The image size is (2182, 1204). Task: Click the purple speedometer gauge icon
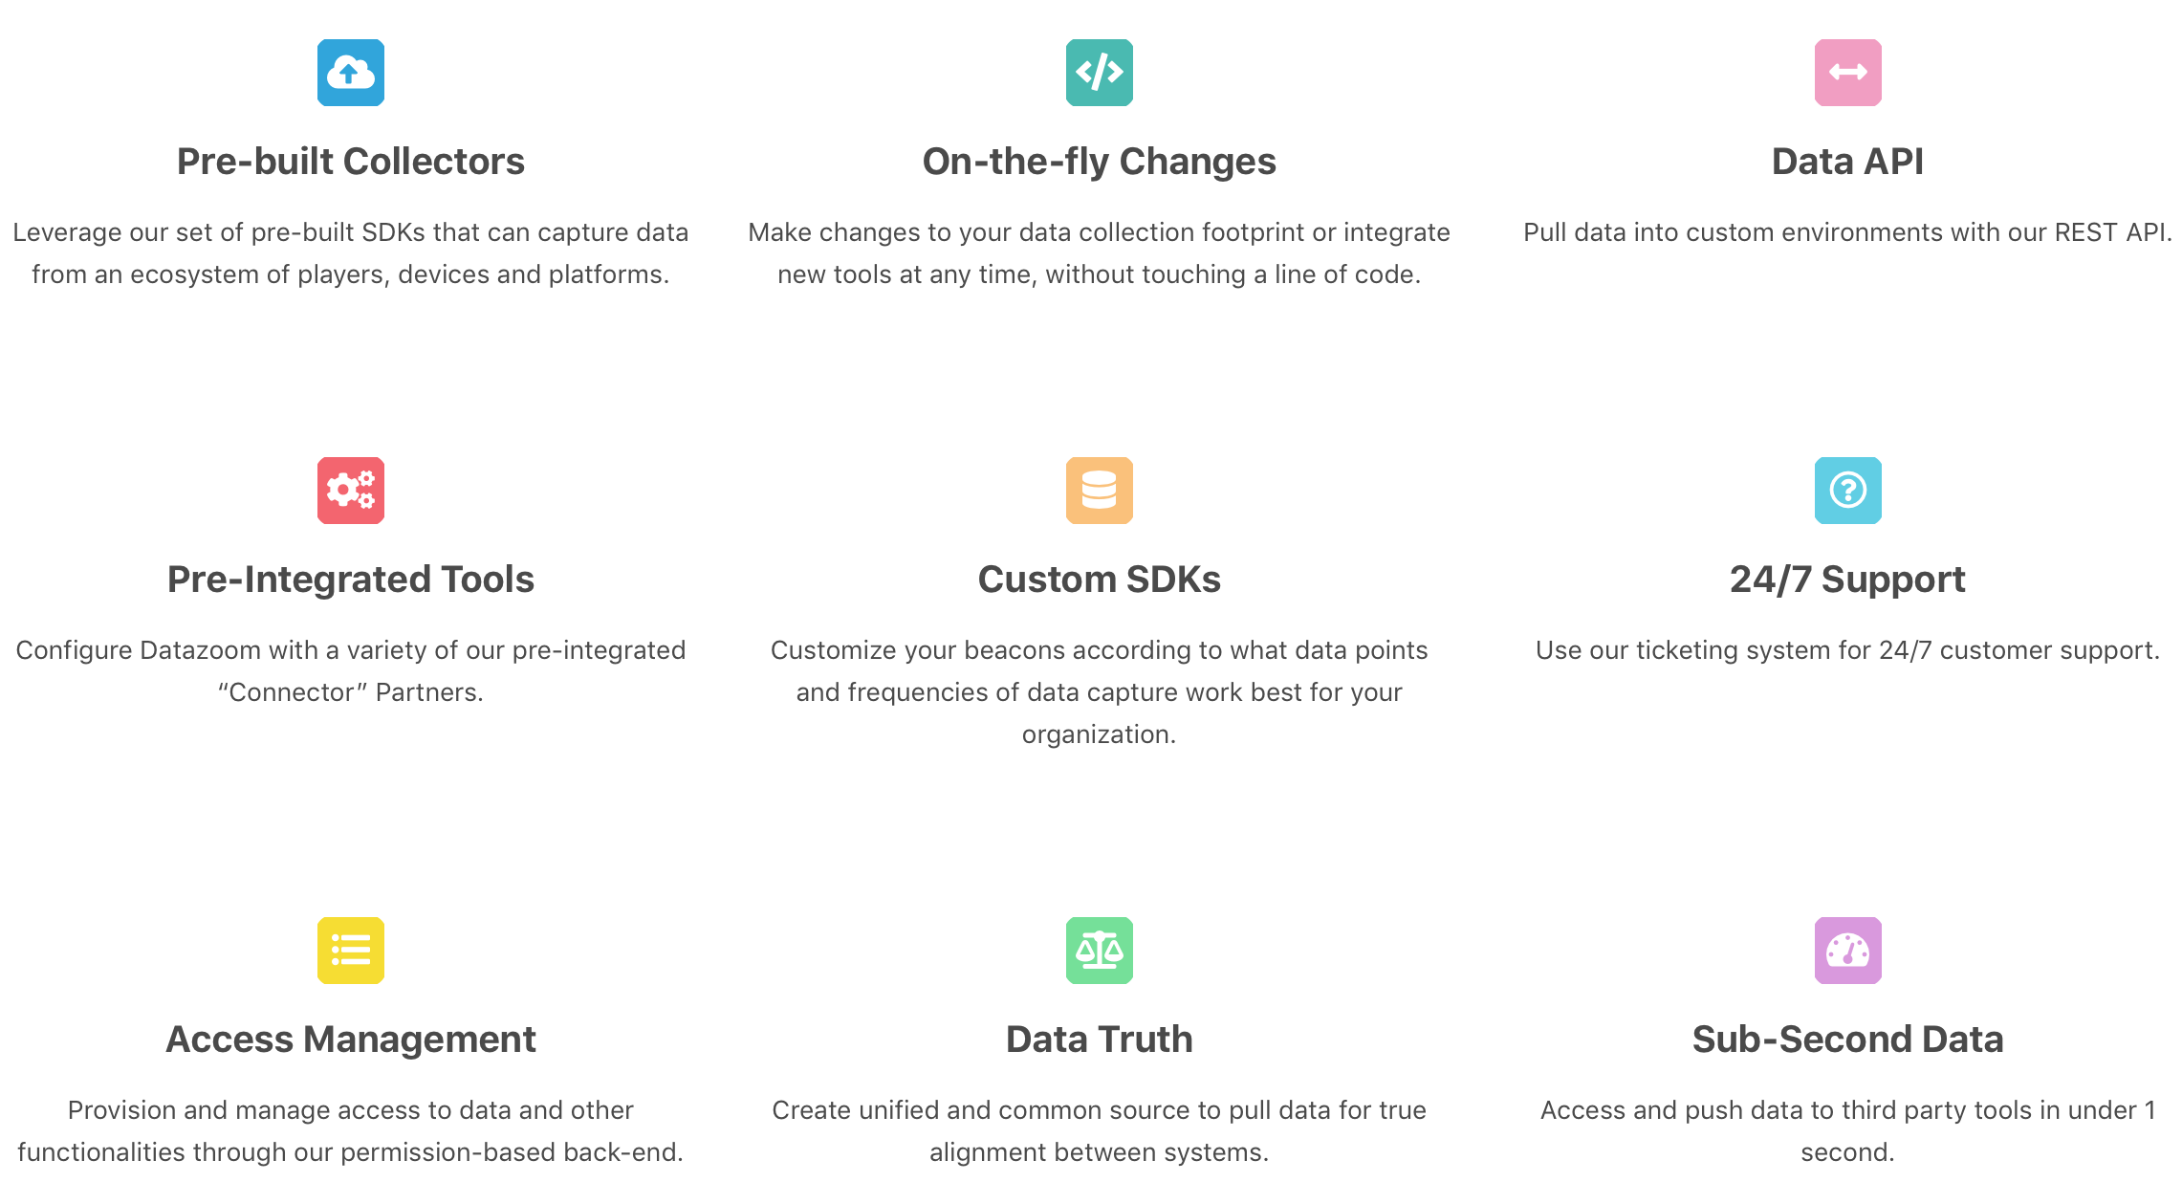tap(1848, 951)
